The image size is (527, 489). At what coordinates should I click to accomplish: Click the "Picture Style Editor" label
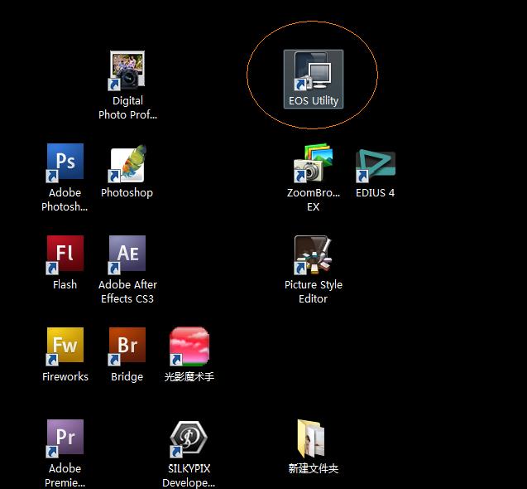coord(314,292)
